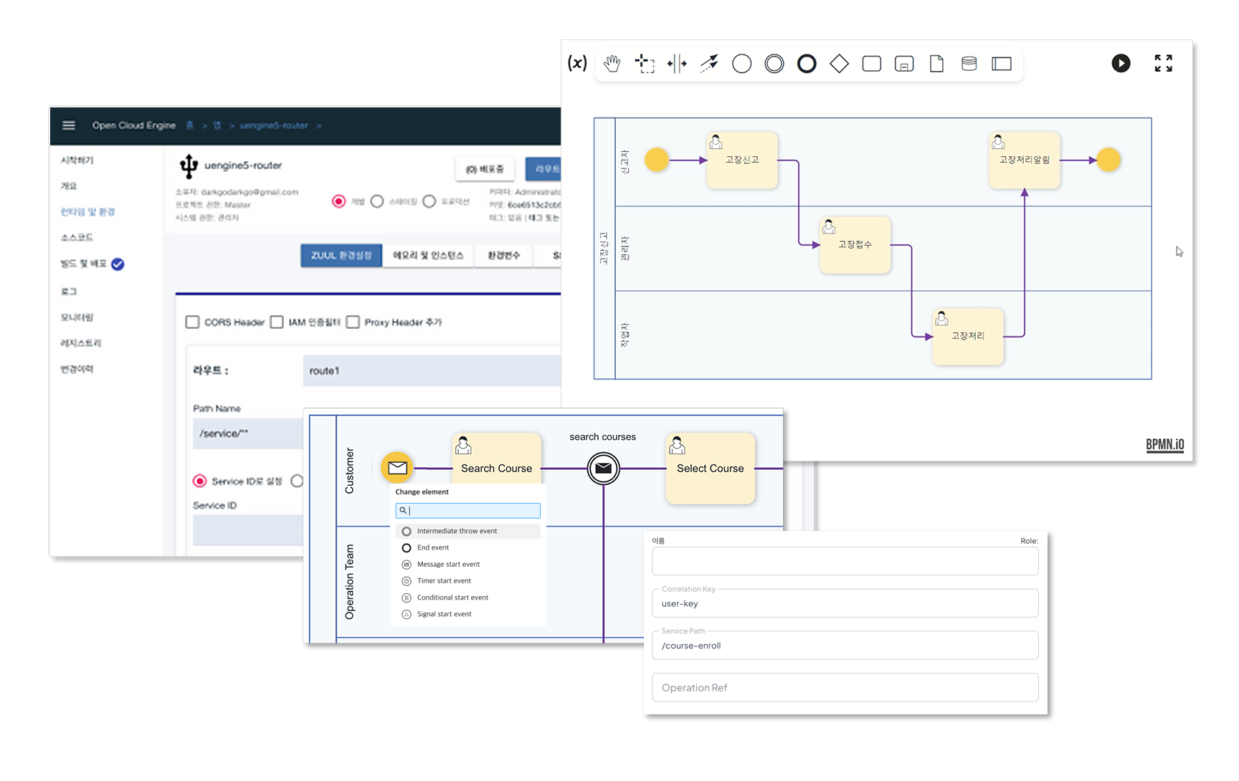Pick the Global connect arrow tool
The height and width of the screenshot is (781, 1239).
pyautogui.click(x=709, y=64)
